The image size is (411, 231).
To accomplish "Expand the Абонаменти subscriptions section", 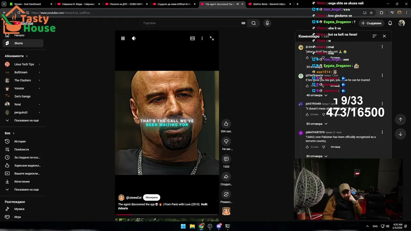I will (16, 56).
